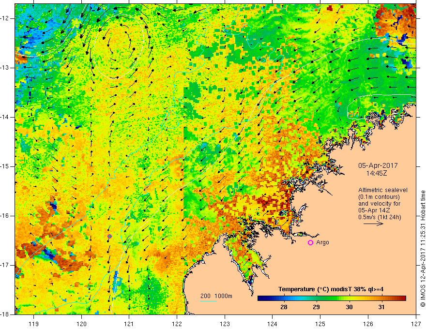Click the '-17' latitude axis label

(5, 265)
